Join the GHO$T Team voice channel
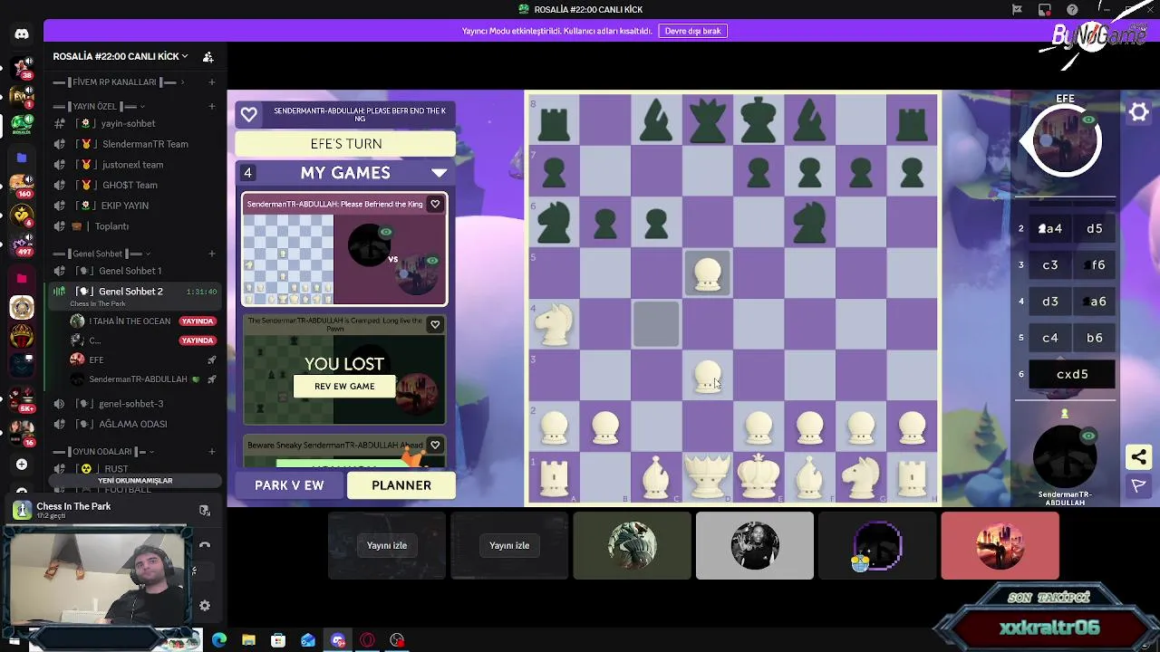 coord(133,185)
